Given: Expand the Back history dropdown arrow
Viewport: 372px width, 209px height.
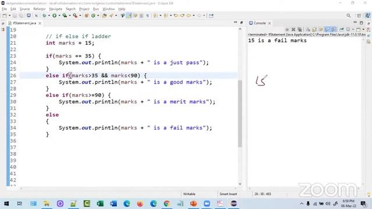Looking at the screenshot, I should coord(194,16).
